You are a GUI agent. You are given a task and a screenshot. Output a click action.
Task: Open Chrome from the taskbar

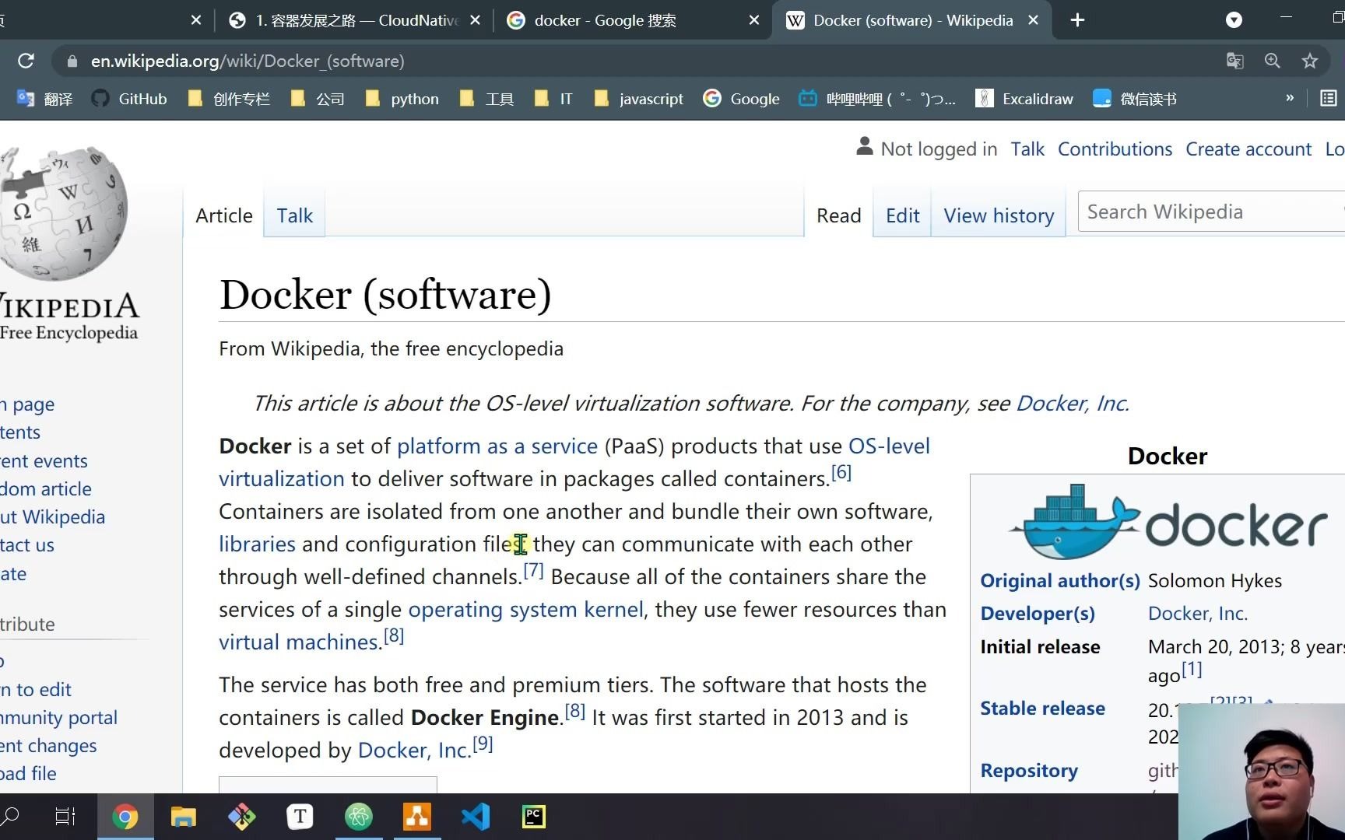125,817
